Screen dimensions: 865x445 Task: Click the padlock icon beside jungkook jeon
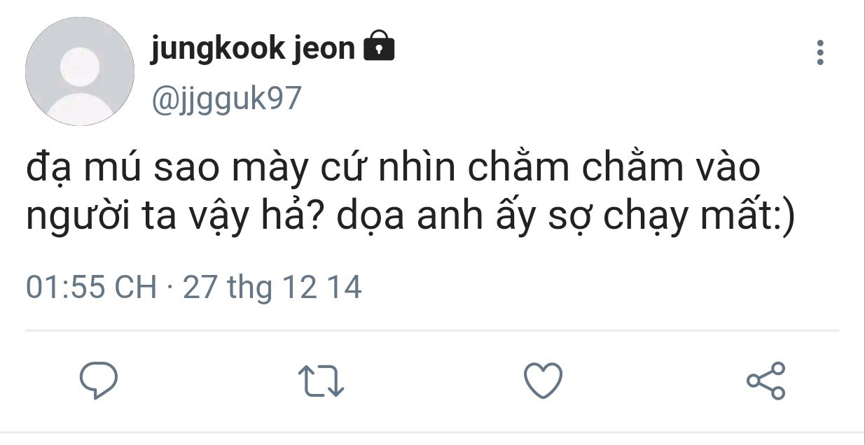click(x=379, y=46)
